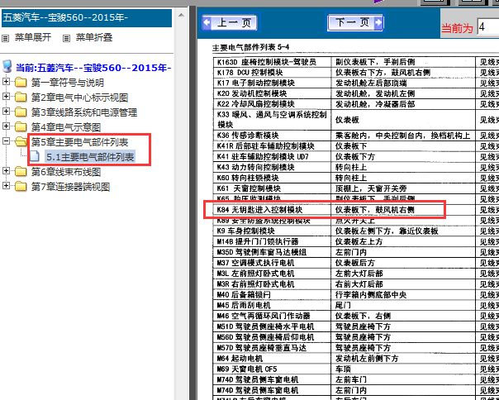Click the M37 空调模式执行电机 cell
Image resolution: width=499 pixels, height=400 pixels.
coord(273,263)
